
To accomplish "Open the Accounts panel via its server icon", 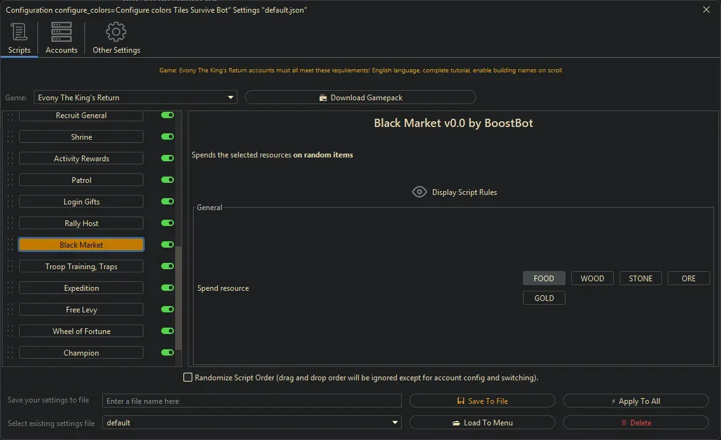I will 61,30.
